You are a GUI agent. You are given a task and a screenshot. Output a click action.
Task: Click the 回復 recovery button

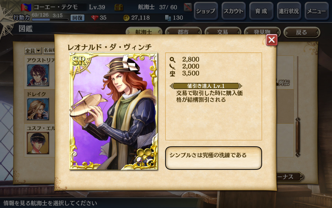click(x=77, y=18)
